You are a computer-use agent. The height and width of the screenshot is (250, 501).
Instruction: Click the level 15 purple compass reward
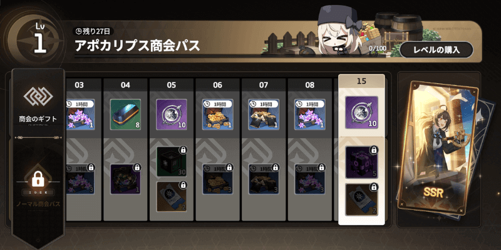pos(362,112)
